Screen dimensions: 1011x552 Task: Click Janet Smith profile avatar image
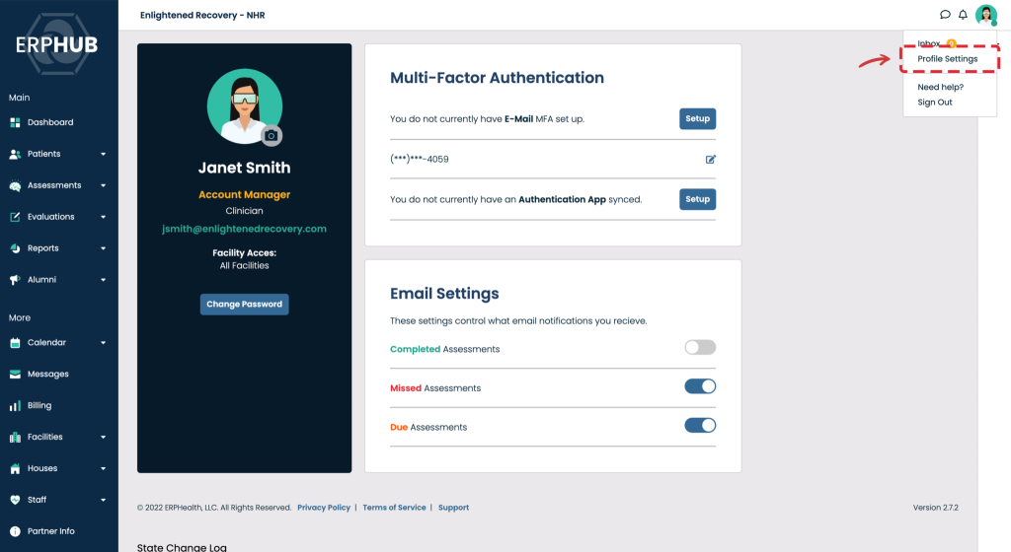click(245, 106)
